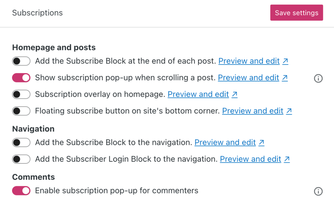The width and height of the screenshot is (334, 211).
Task: Turn on subscription overlay on homepage
Action: pos(21,94)
